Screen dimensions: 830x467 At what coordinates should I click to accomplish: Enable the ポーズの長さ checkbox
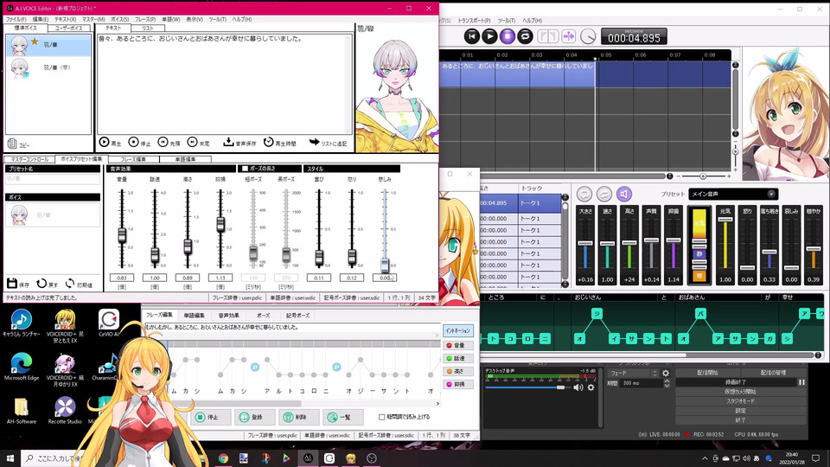coord(245,169)
